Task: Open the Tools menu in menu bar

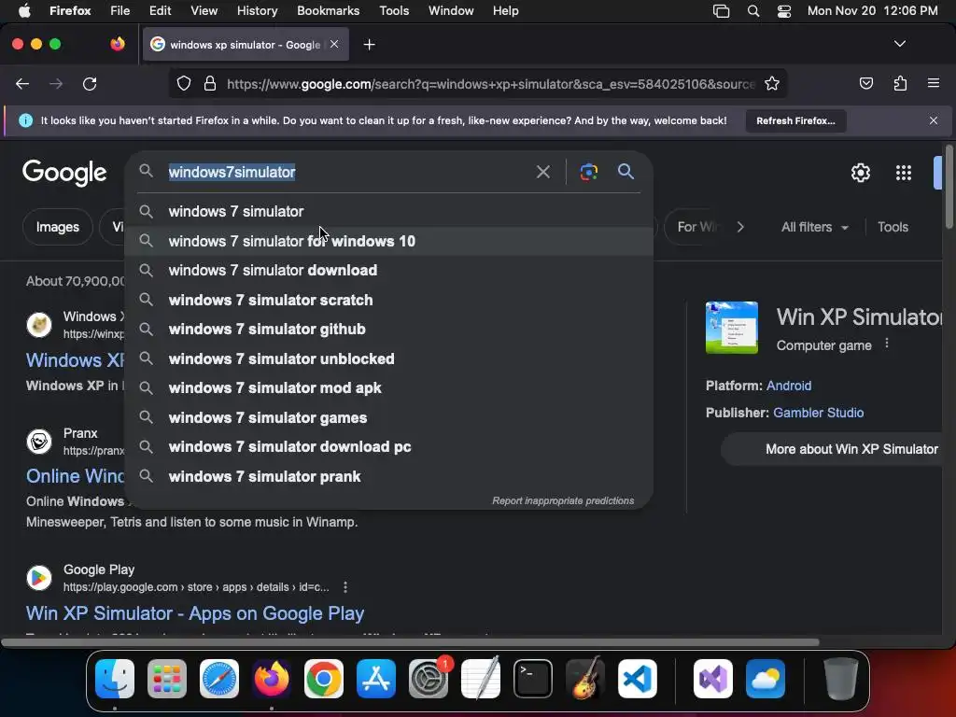Action: coord(394,10)
